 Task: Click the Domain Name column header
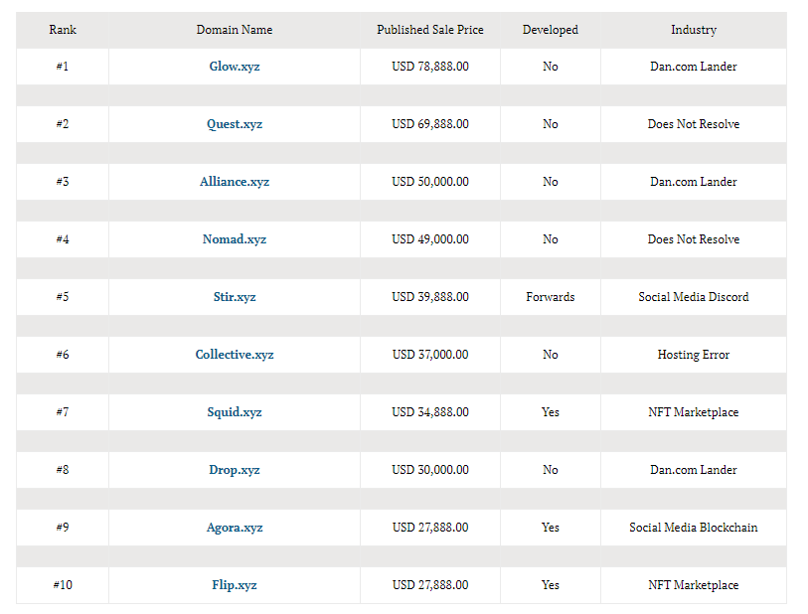point(234,30)
